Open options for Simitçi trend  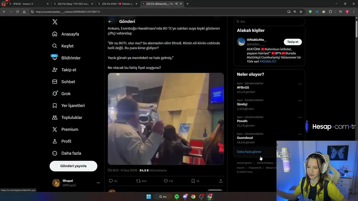[x=300, y=101]
